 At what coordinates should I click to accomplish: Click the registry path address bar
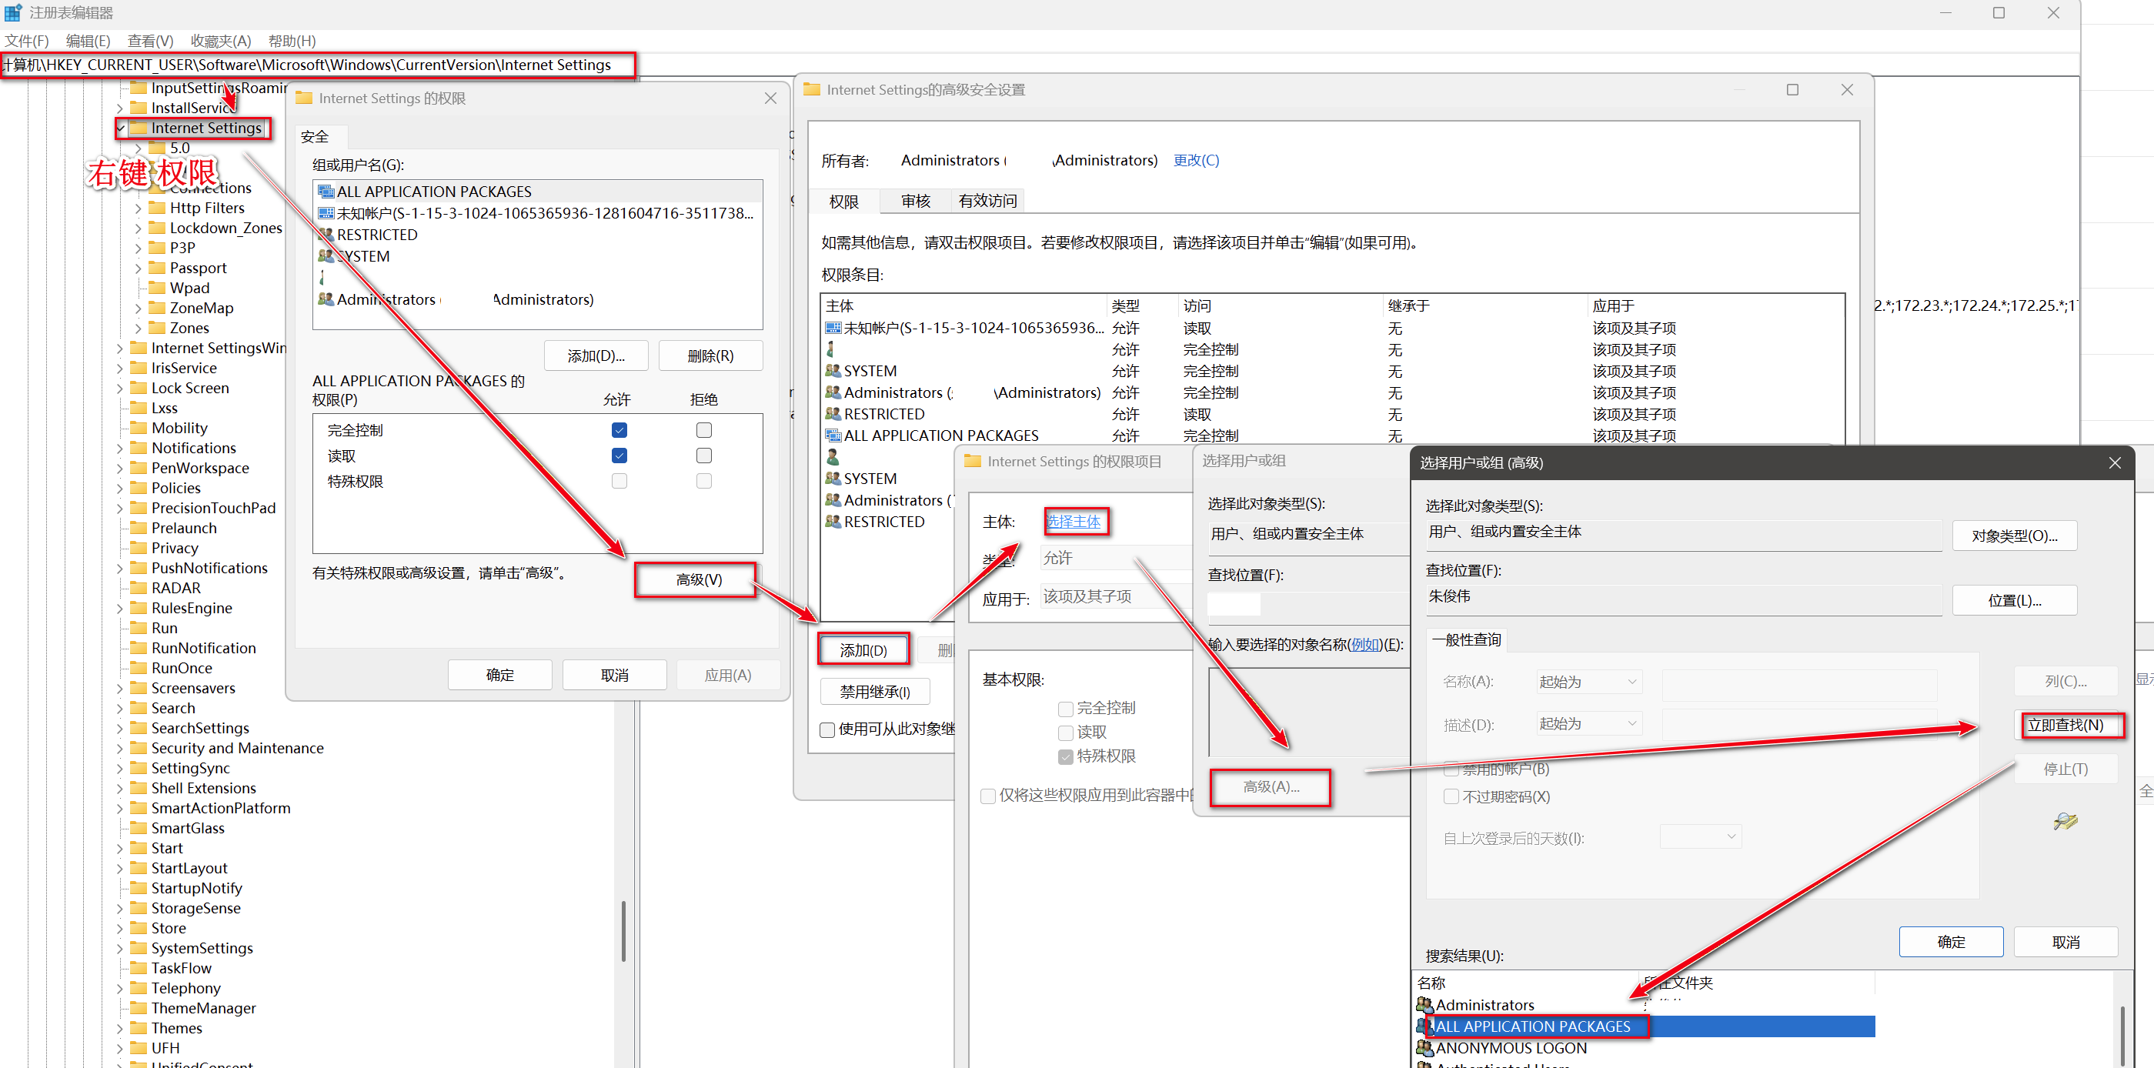tap(318, 65)
